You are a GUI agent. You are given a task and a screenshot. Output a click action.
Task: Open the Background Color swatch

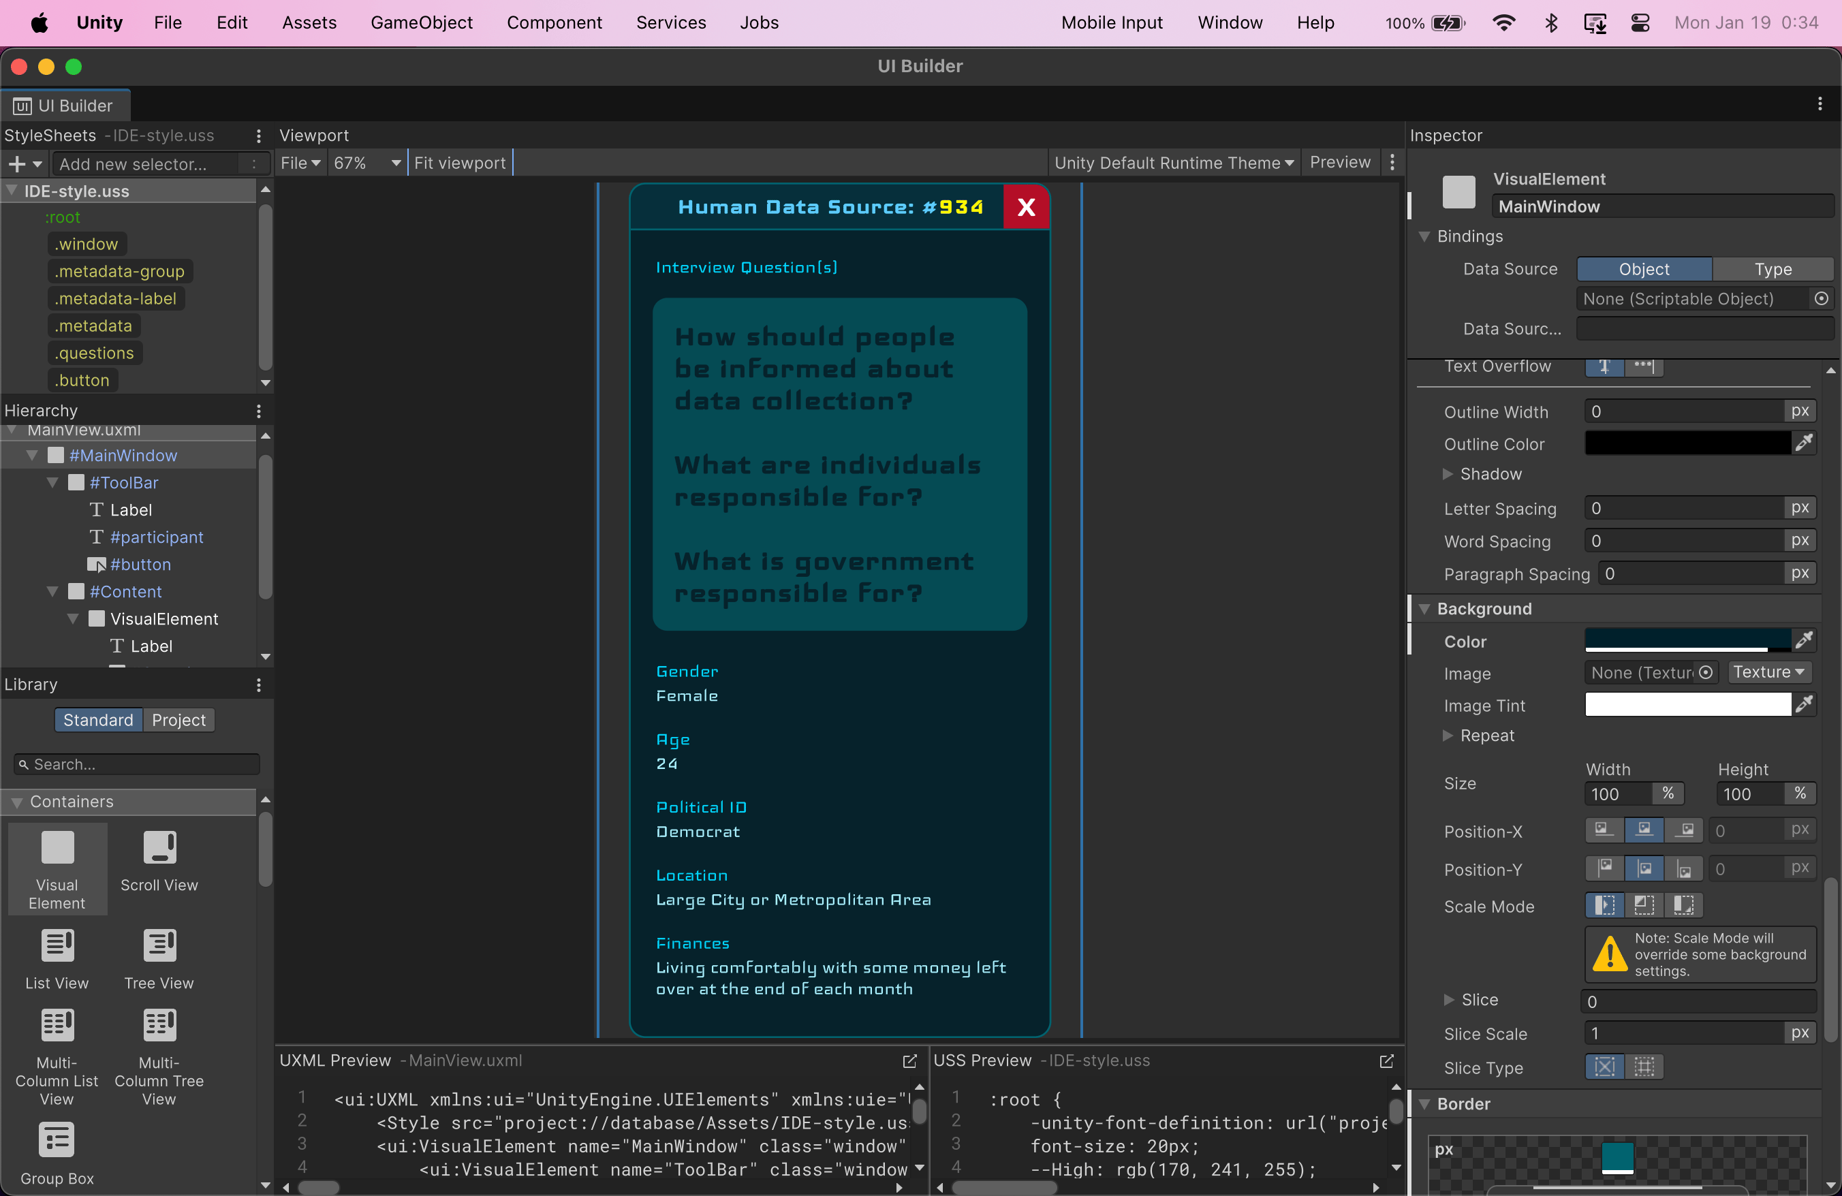click(1687, 640)
